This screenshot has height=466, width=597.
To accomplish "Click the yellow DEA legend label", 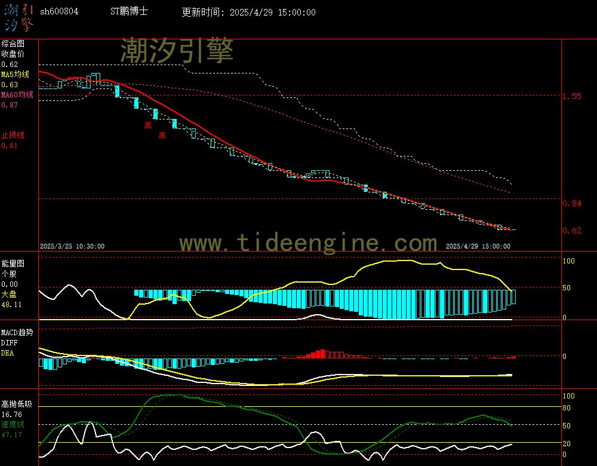I will [7, 353].
